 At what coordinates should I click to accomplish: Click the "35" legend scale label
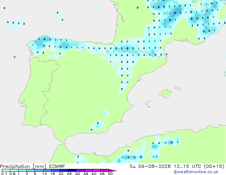[86, 174]
